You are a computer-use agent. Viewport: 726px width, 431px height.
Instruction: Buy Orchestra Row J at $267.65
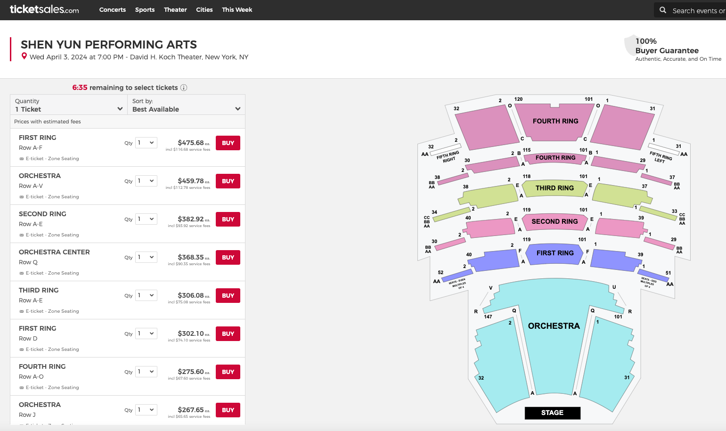tap(228, 410)
